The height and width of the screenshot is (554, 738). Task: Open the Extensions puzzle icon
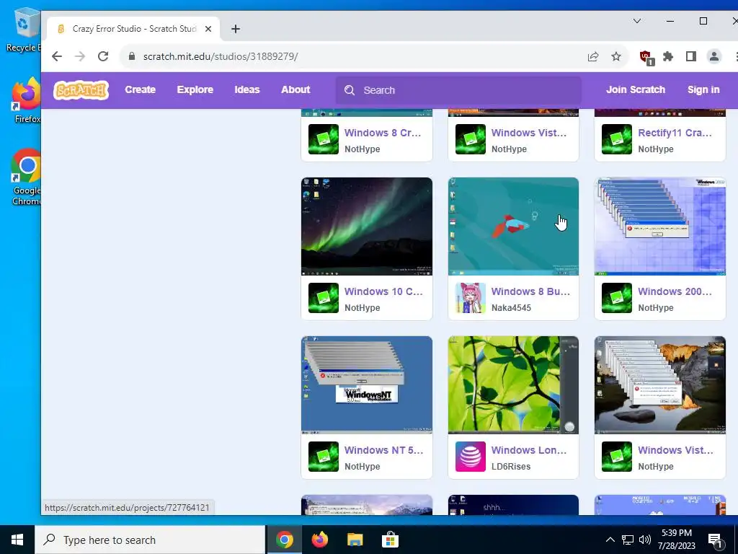pos(668,56)
